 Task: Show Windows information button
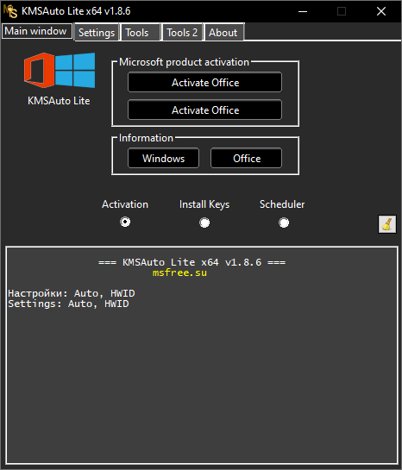click(x=163, y=158)
